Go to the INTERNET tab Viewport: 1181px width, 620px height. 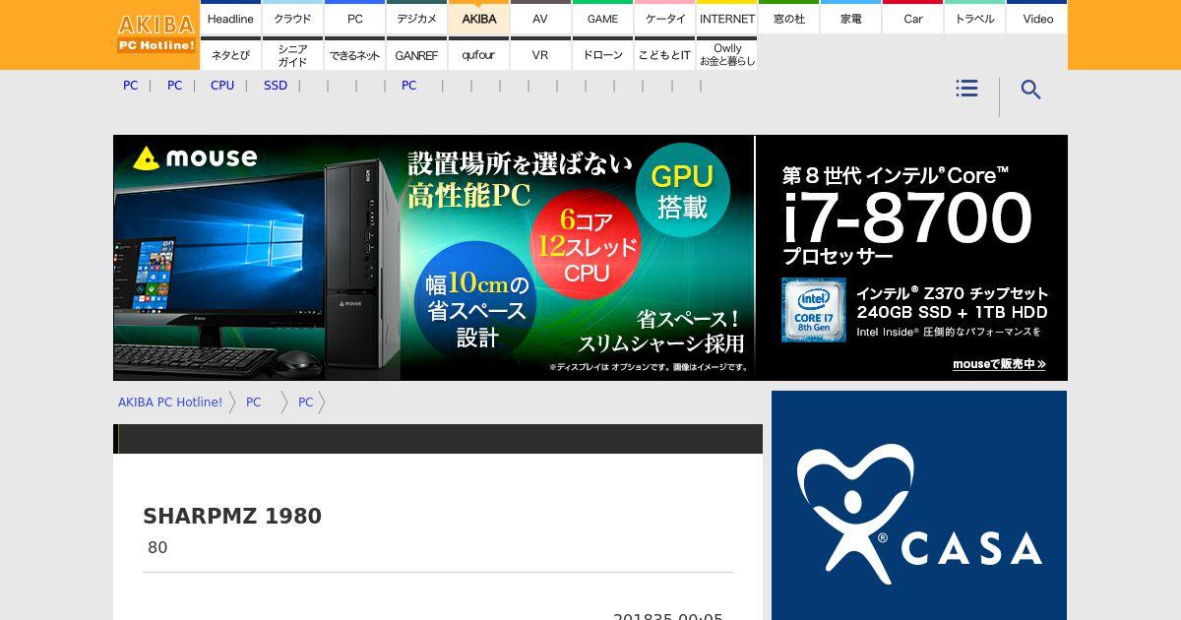coord(727,19)
